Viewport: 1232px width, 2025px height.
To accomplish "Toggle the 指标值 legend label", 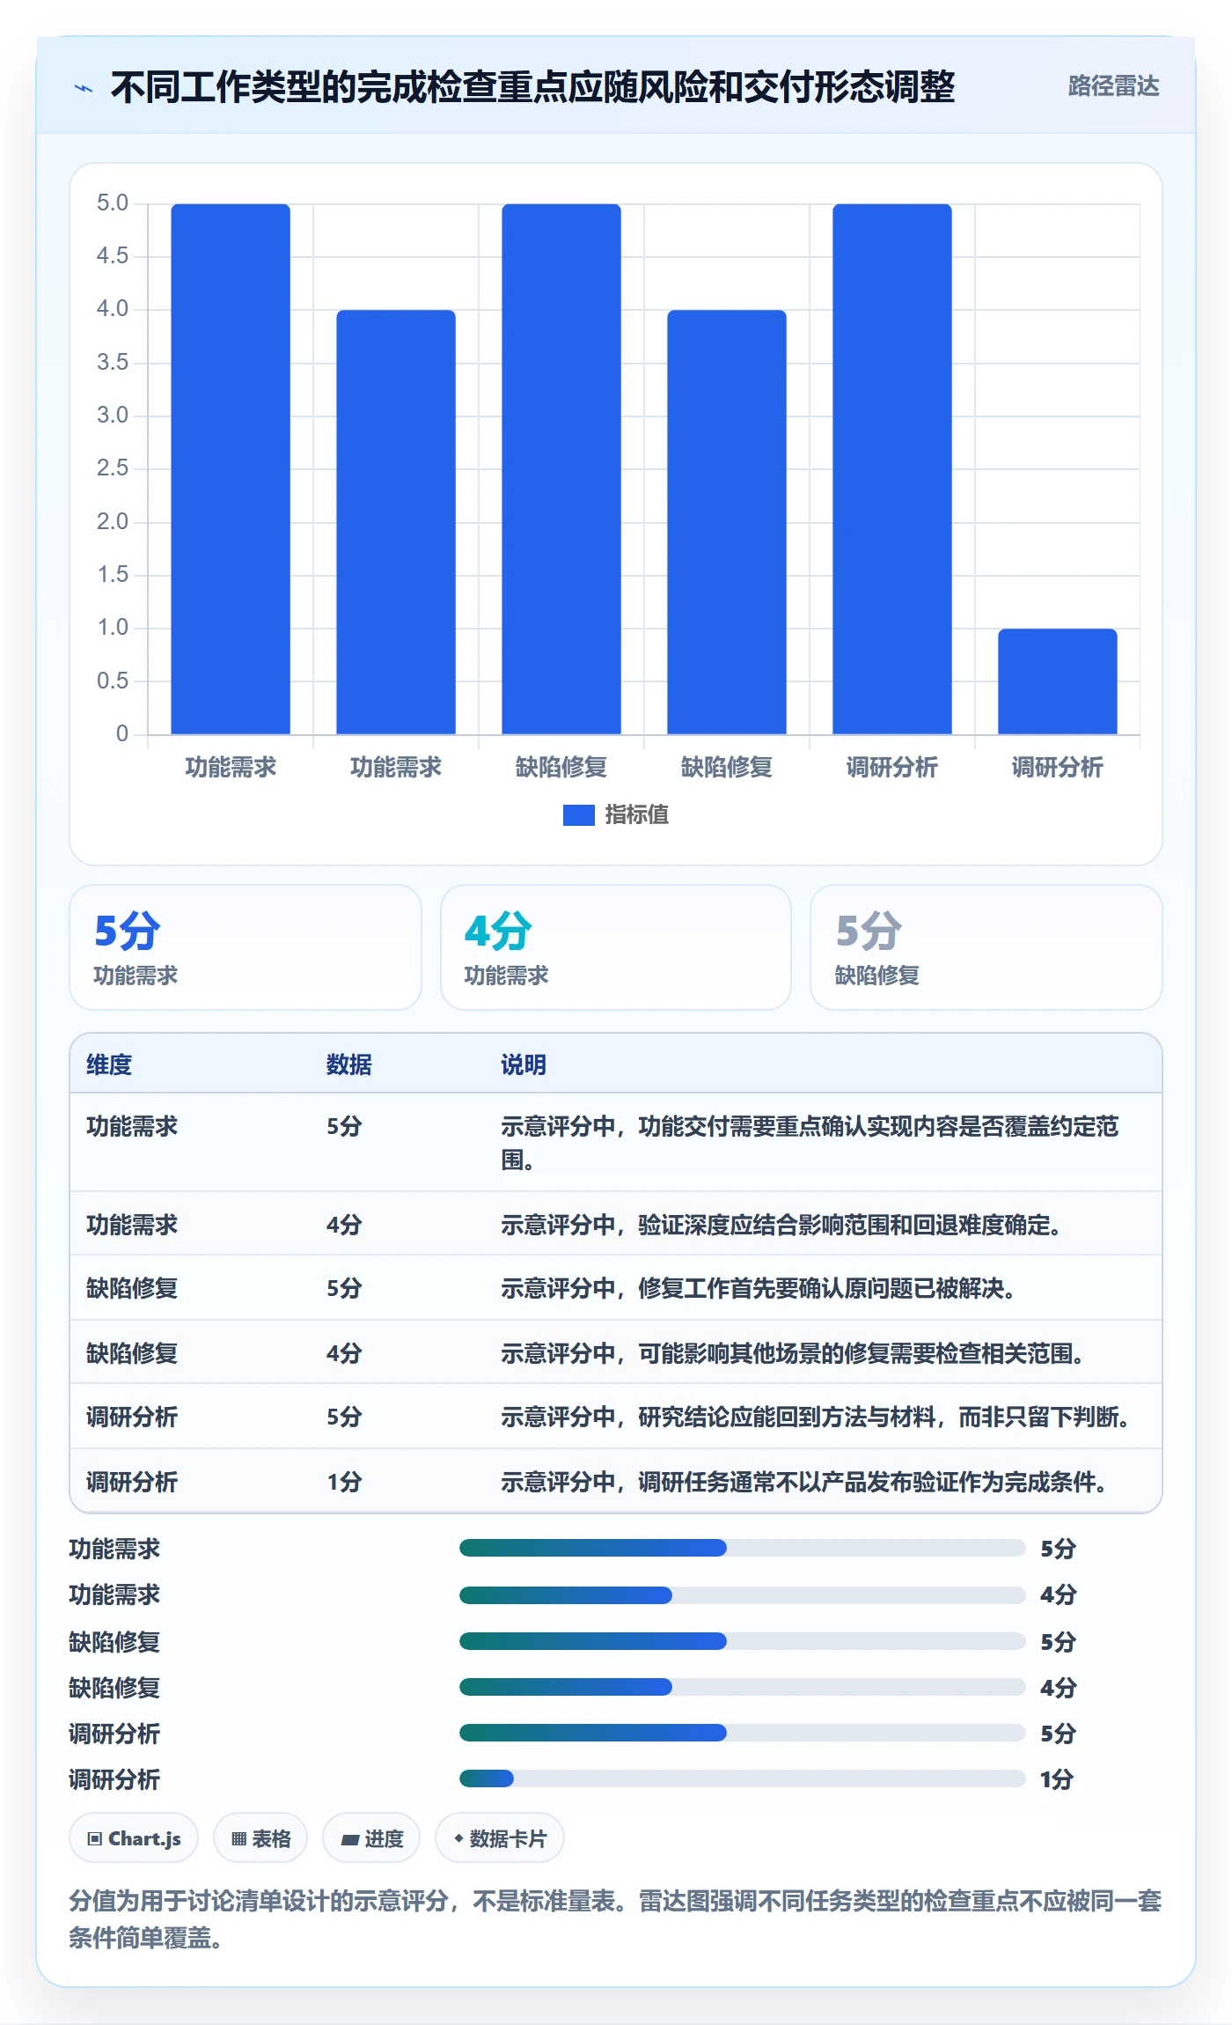I will 637,815.
